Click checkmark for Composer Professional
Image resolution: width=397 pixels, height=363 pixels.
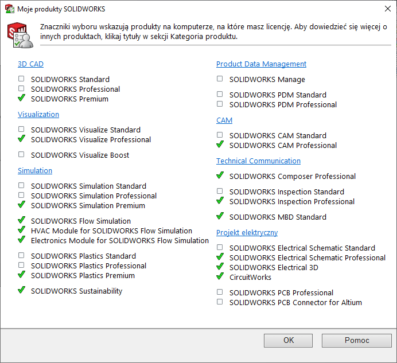click(x=220, y=175)
